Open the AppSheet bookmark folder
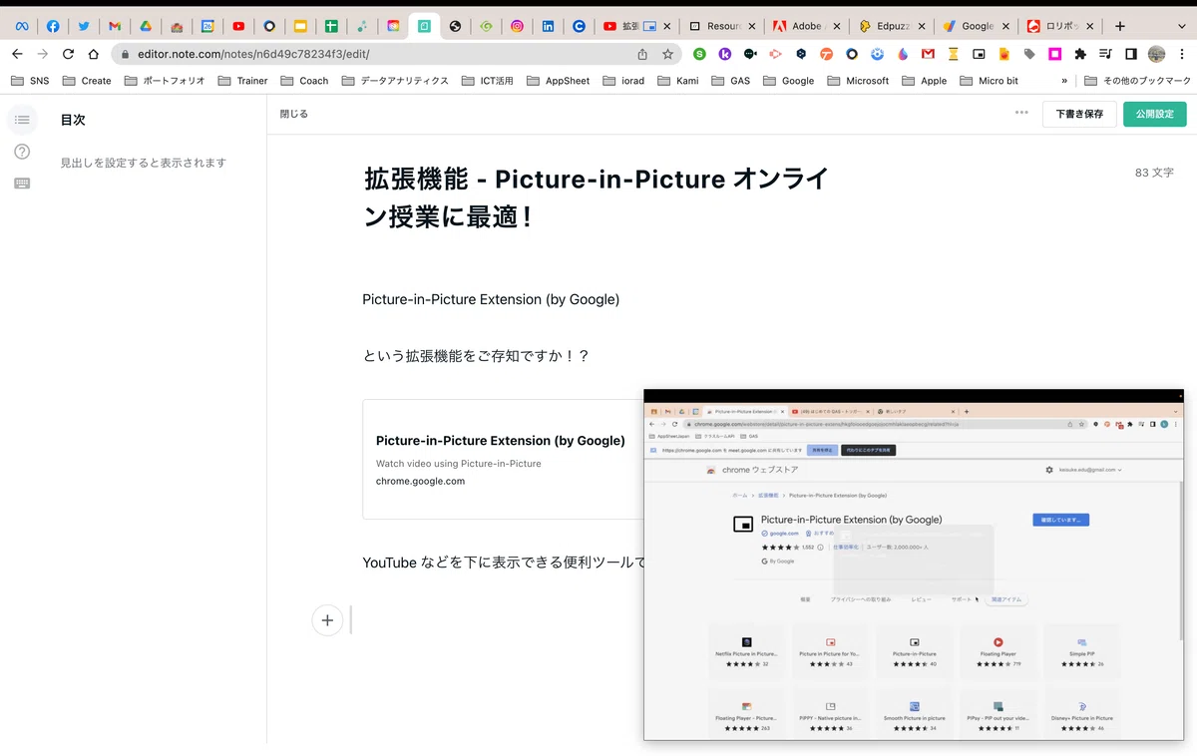The image size is (1197, 756). coord(558,81)
